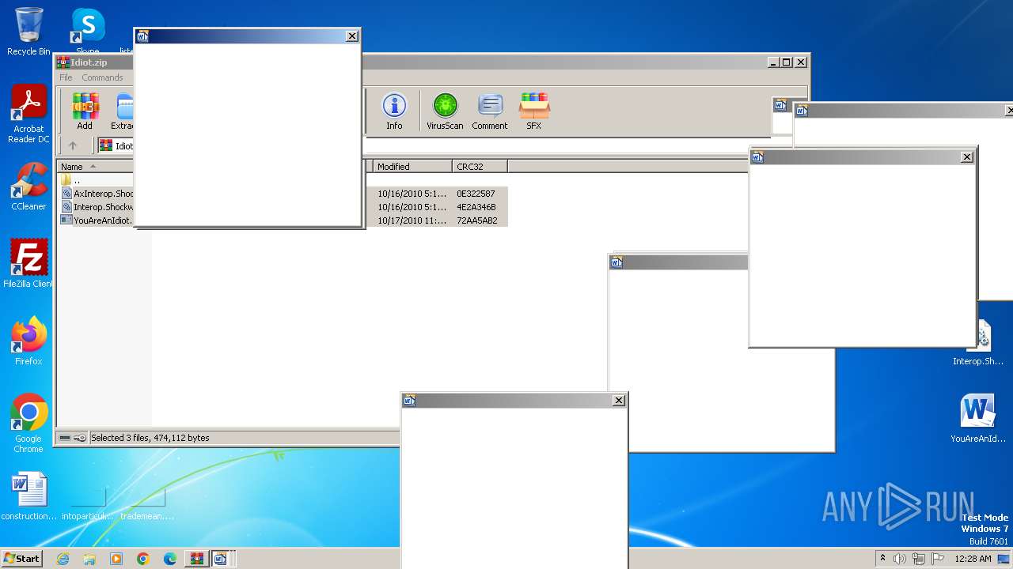The image size is (1013, 569).
Task: Run VirusScan on the archive
Action: pos(445,111)
